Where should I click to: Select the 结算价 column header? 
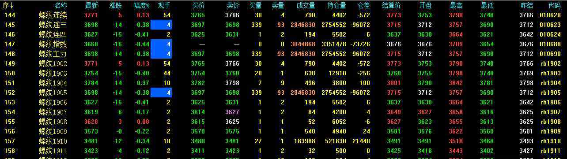(x=391, y=5)
